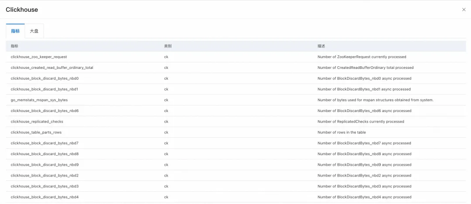Close the Clickhouse panel with X icon
Viewport: 471px width, 204px height.
click(x=464, y=10)
